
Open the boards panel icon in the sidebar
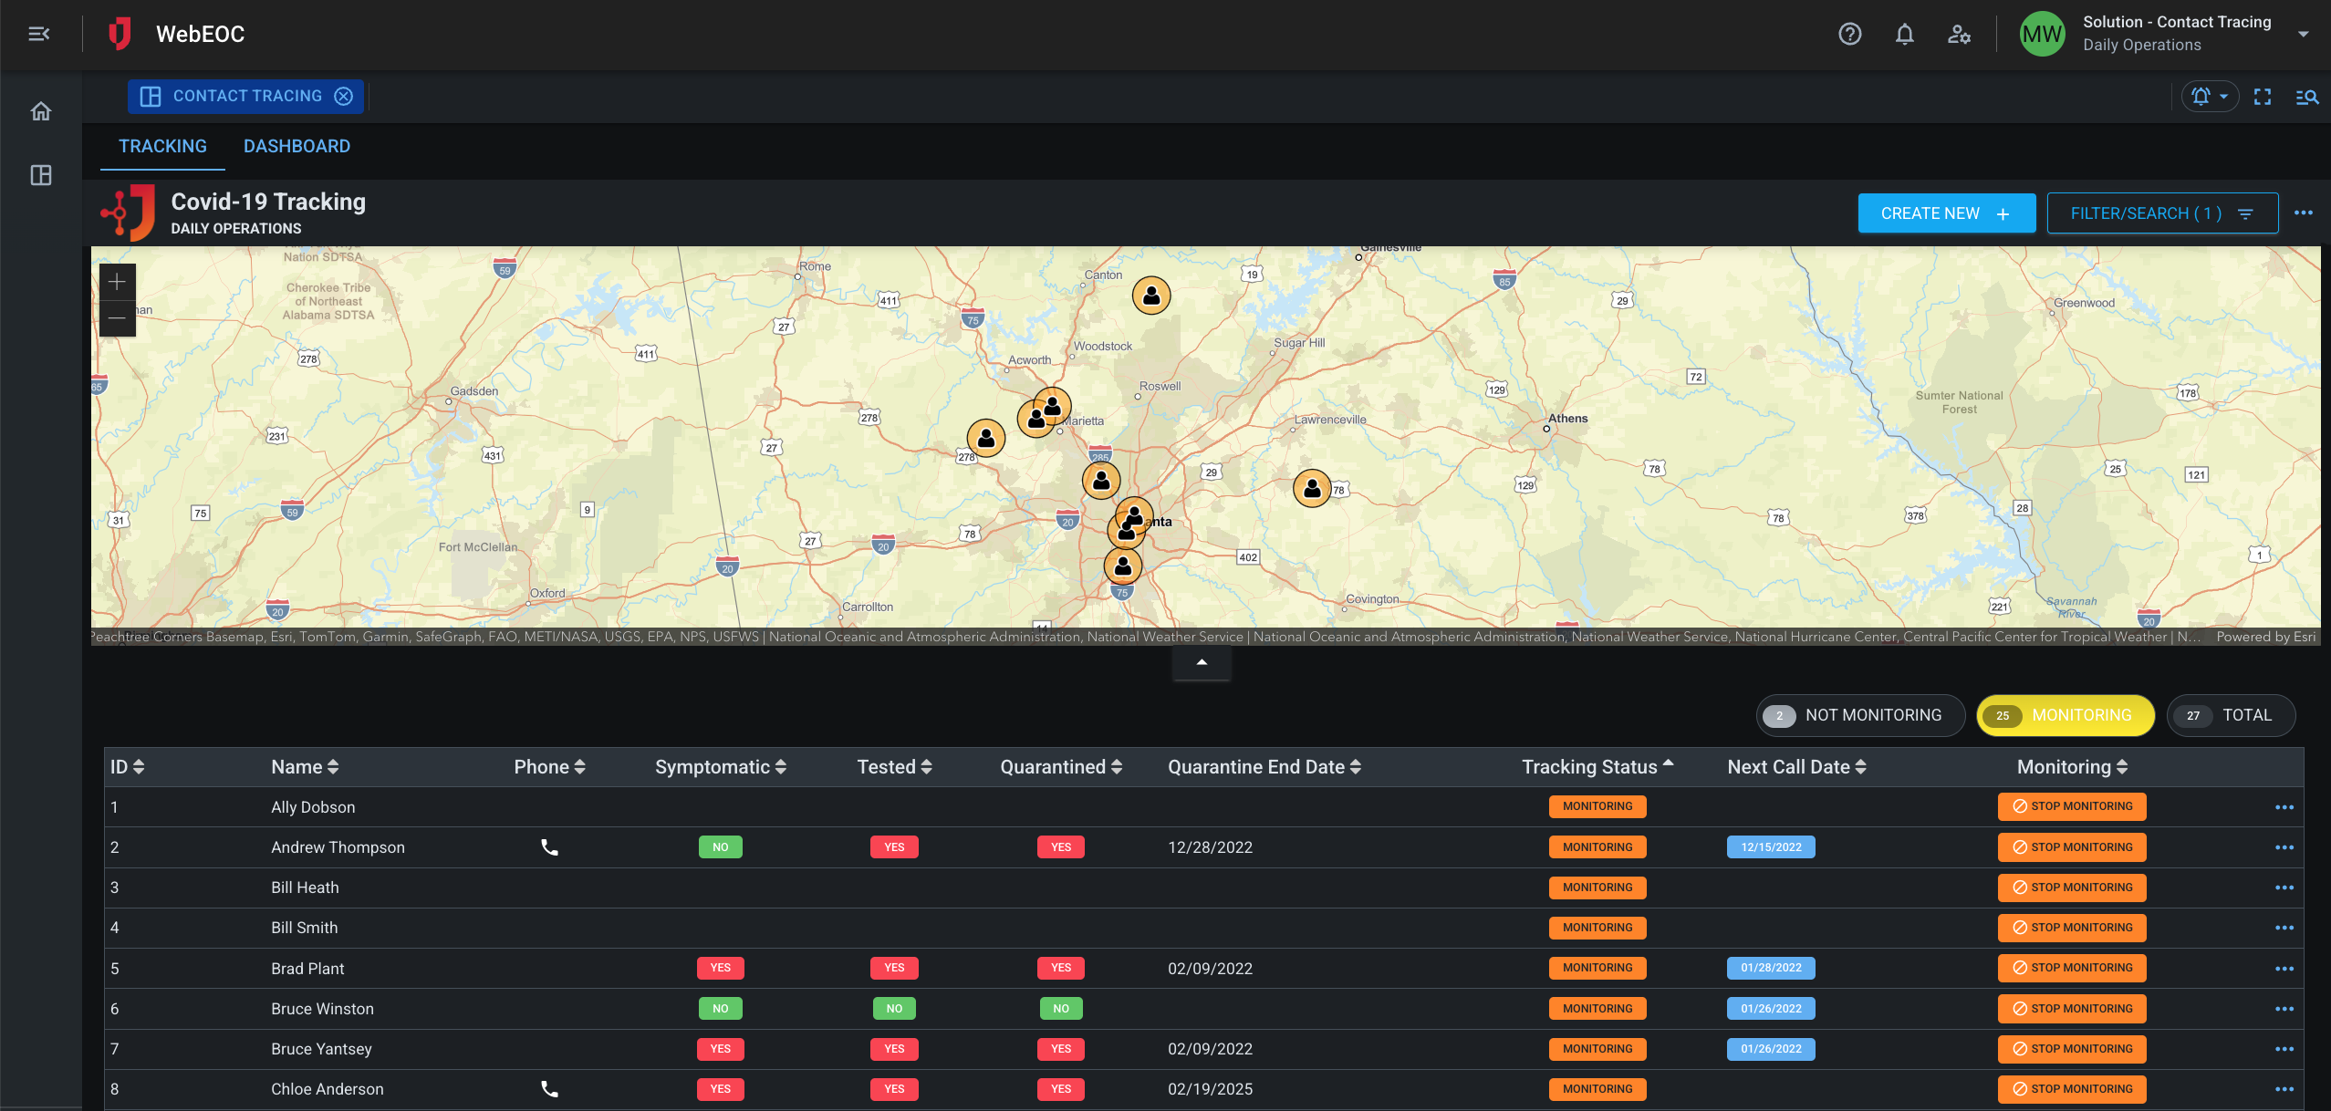tap(41, 175)
